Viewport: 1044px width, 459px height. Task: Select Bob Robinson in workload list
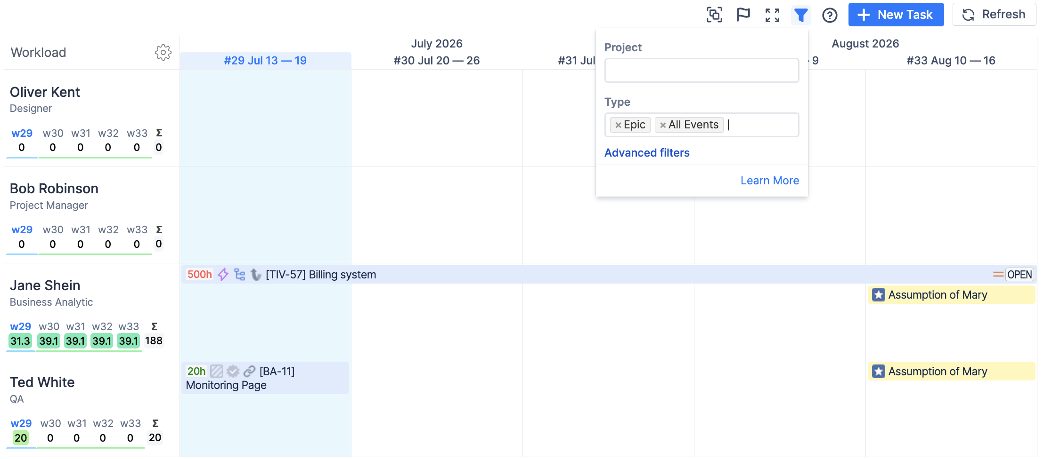coord(54,189)
